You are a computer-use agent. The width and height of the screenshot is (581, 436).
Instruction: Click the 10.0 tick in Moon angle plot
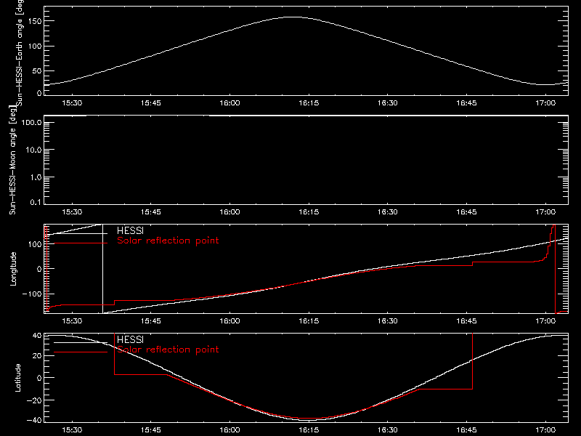[x=33, y=150]
